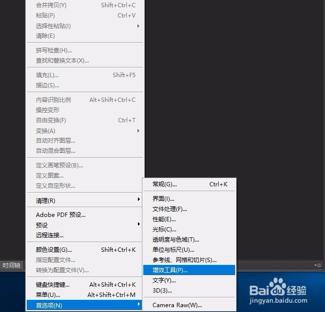Open 3D(3)... preferences
Screen dimensions: 325x312
click(189, 291)
